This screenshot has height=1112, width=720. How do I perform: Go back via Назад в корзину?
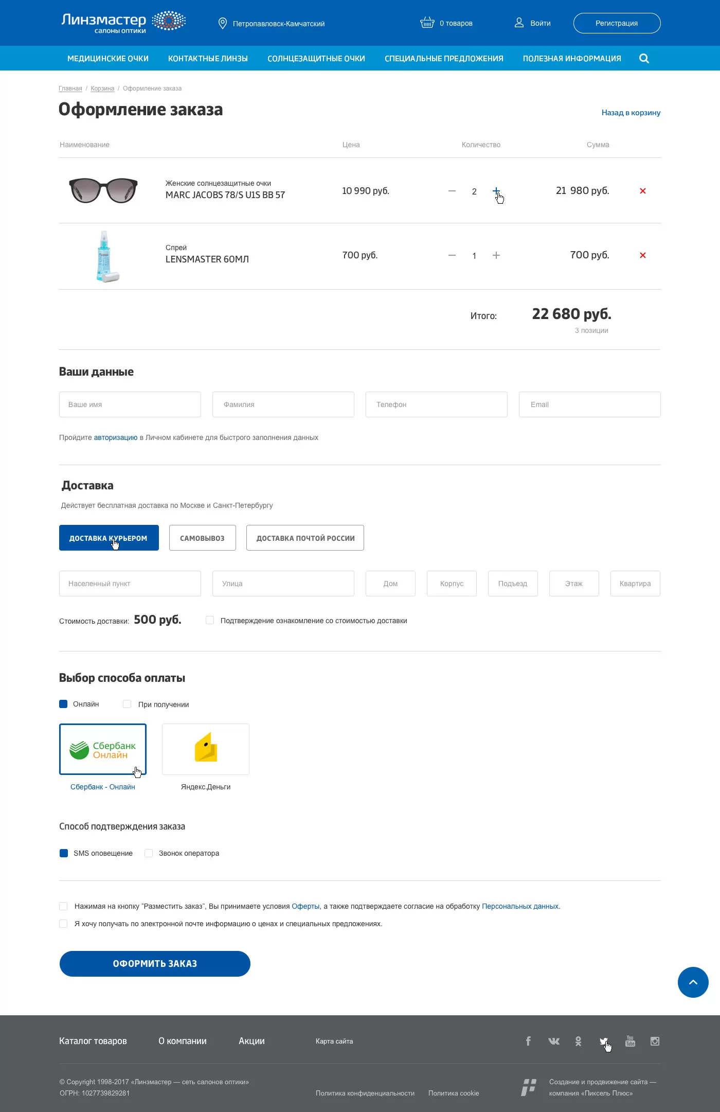click(631, 113)
